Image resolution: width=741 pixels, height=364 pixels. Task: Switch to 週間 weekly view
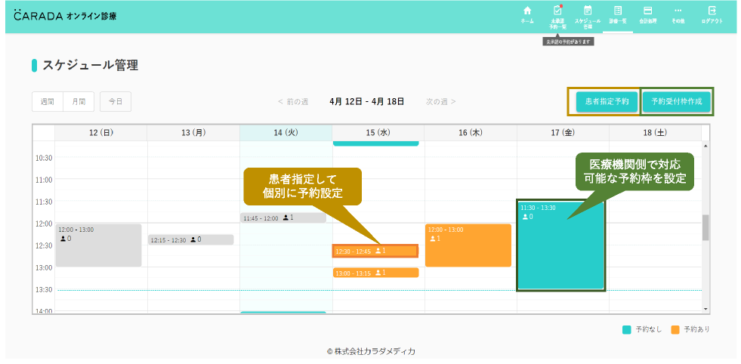coord(47,101)
